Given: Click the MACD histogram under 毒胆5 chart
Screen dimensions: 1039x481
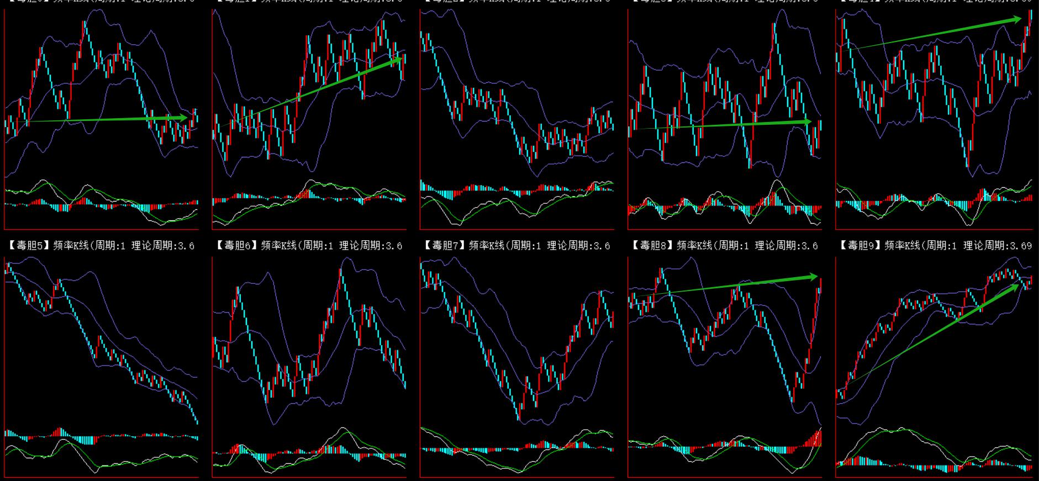Looking at the screenshot, I should point(101,450).
